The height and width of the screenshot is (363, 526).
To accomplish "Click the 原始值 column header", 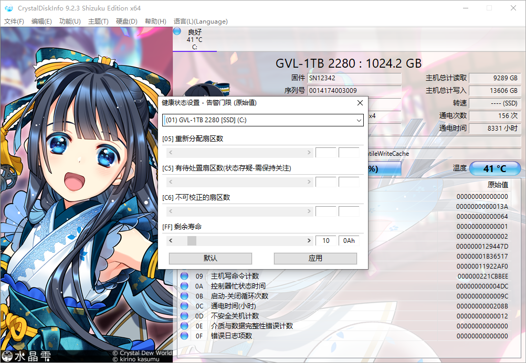I will tap(498, 185).
